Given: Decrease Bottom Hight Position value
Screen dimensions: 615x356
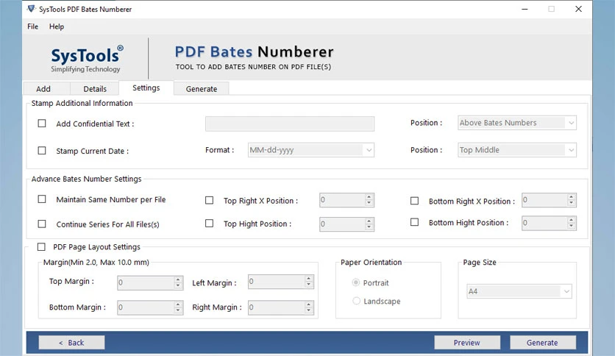Looking at the screenshot, I should (572, 227).
